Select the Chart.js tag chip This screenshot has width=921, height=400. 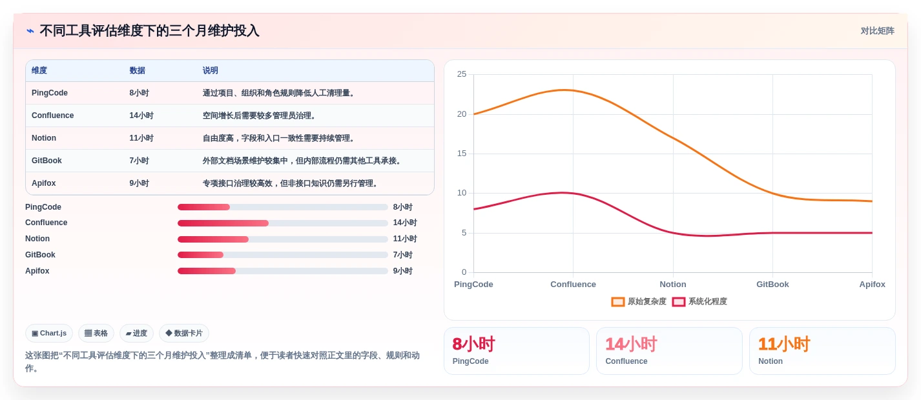coord(49,334)
